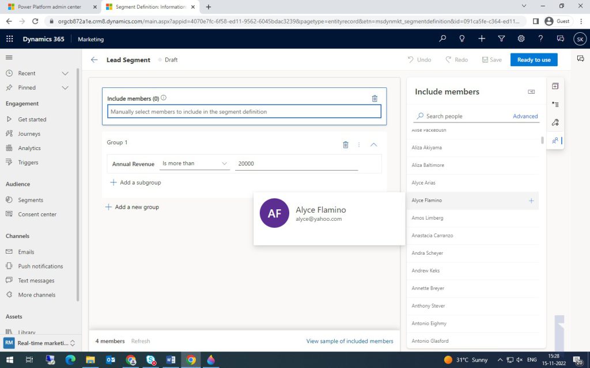The width and height of the screenshot is (590, 368).
Task: Open Group 1 options with the three-dot icon
Action: (x=359, y=145)
